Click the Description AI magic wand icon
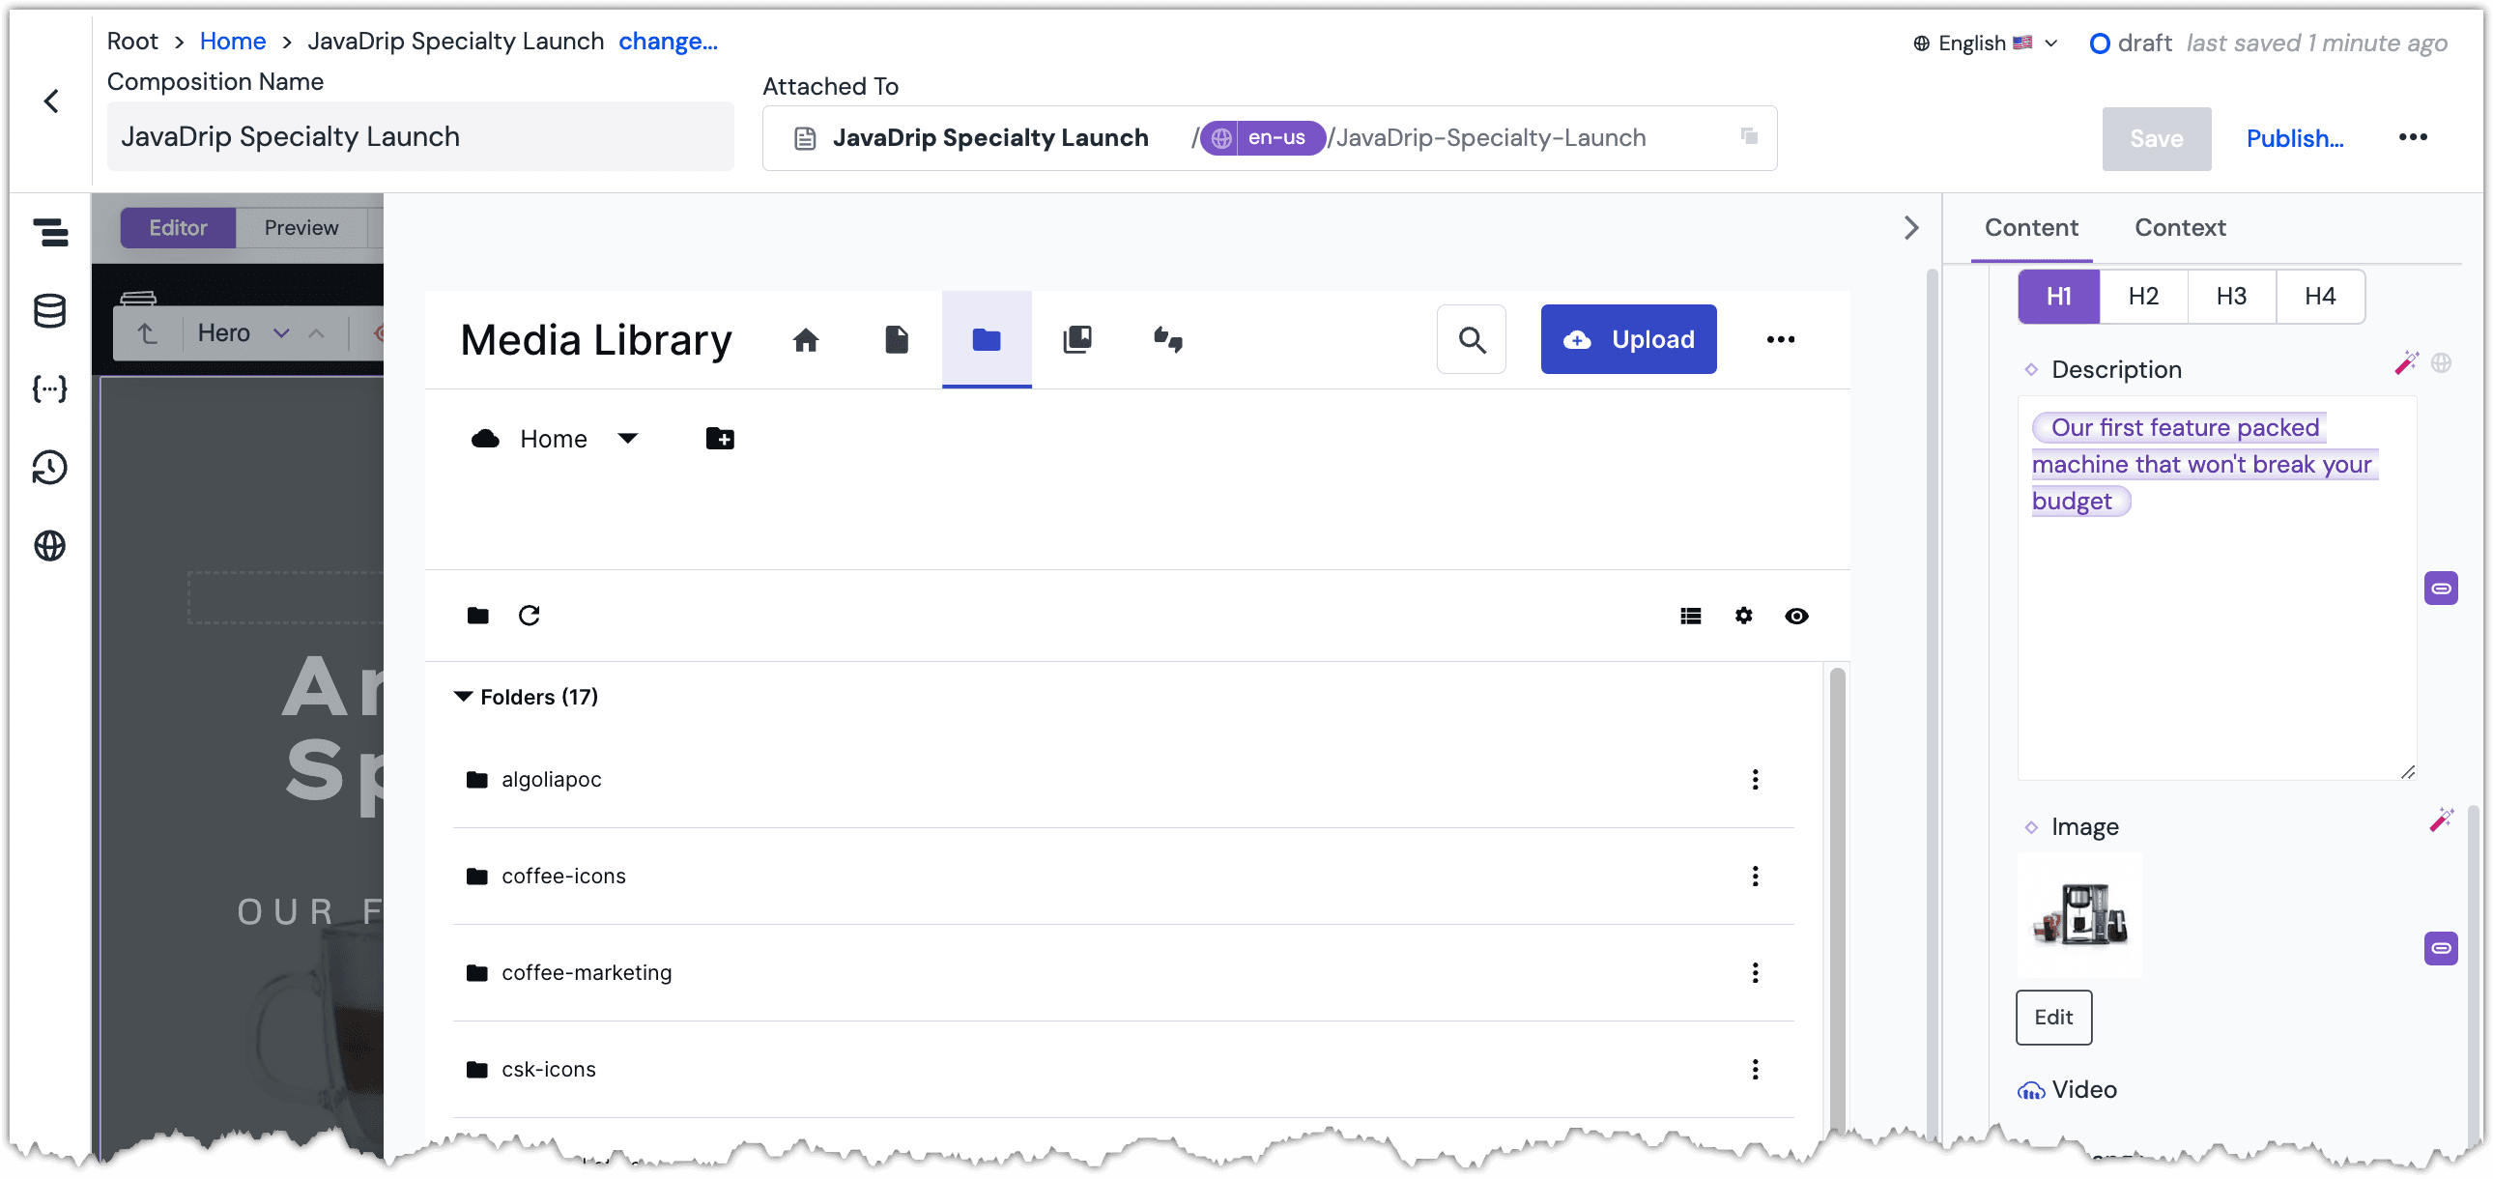The image size is (2493, 1179). click(x=2405, y=364)
